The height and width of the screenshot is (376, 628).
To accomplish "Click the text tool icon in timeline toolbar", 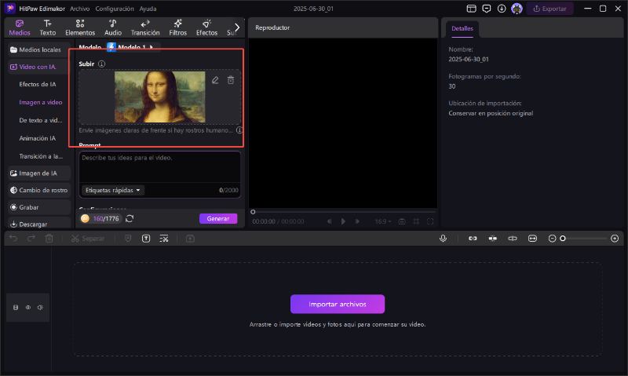I will (x=146, y=239).
